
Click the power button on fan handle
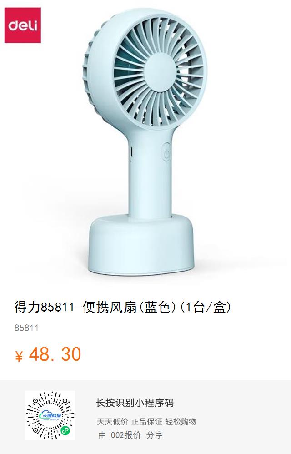click(x=166, y=151)
